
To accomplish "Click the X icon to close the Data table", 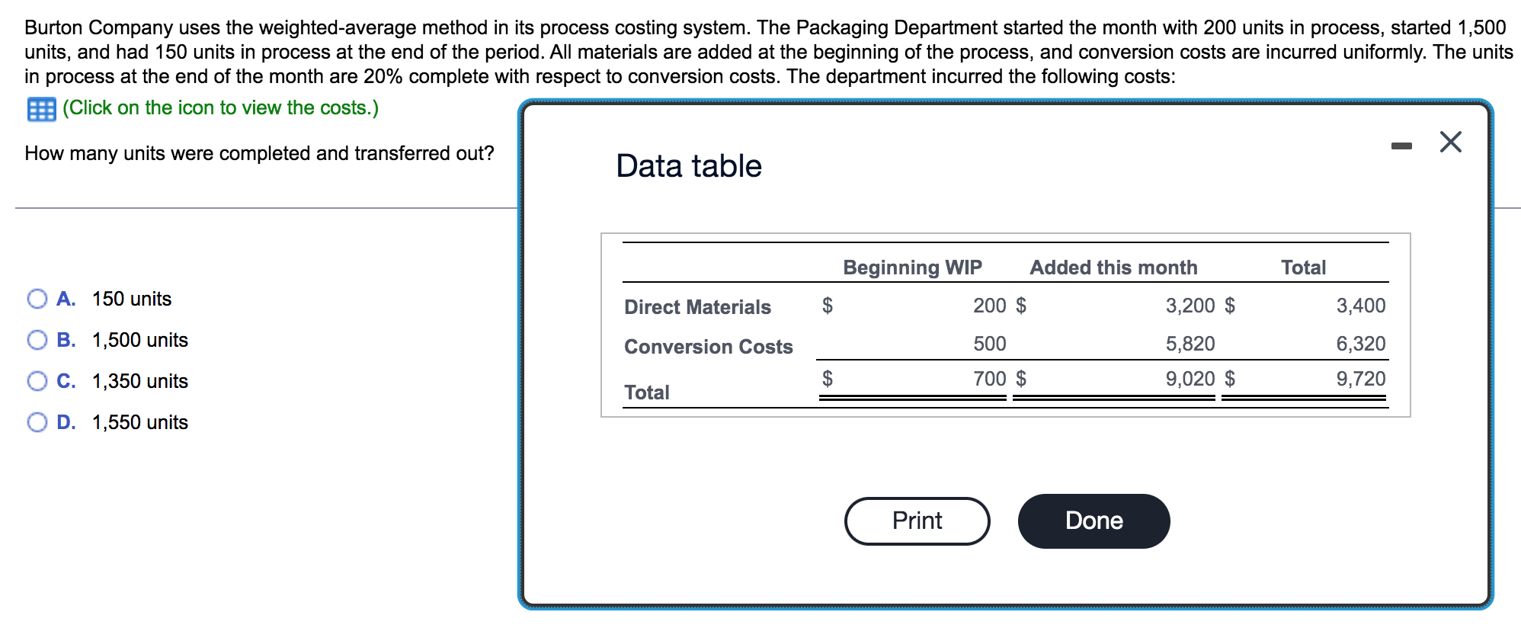I will (1450, 143).
